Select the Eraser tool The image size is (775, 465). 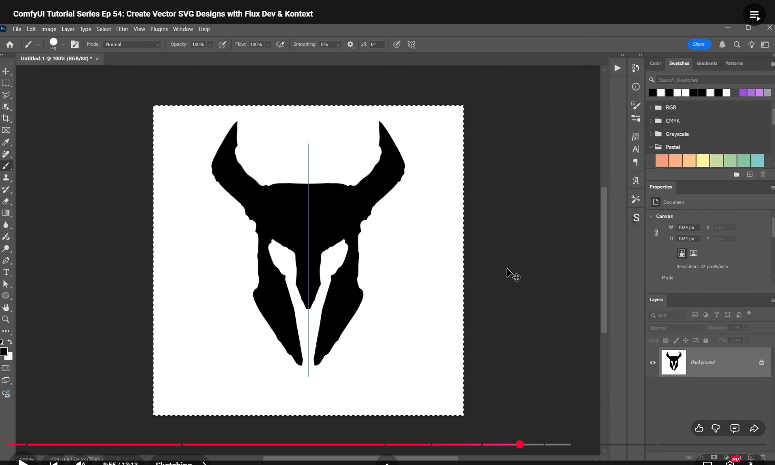pos(6,201)
